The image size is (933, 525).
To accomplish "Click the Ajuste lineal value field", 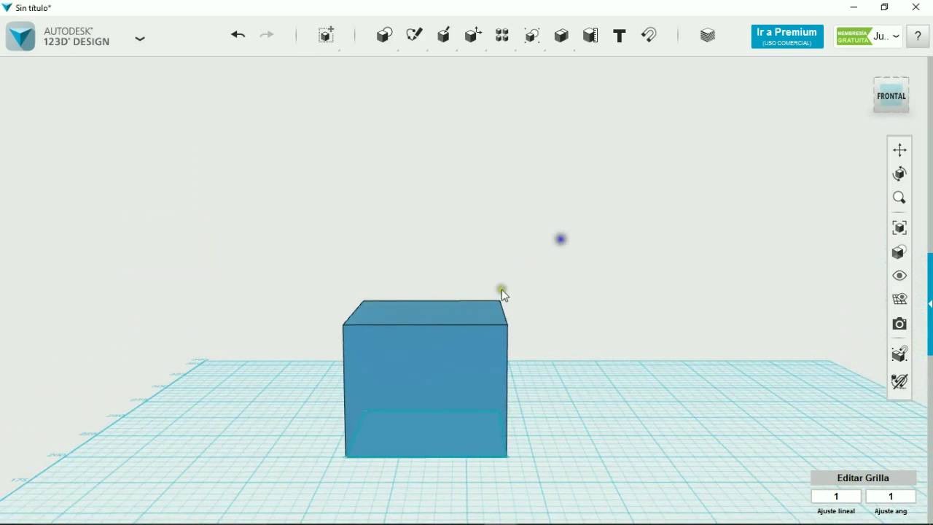I will 836,497.
